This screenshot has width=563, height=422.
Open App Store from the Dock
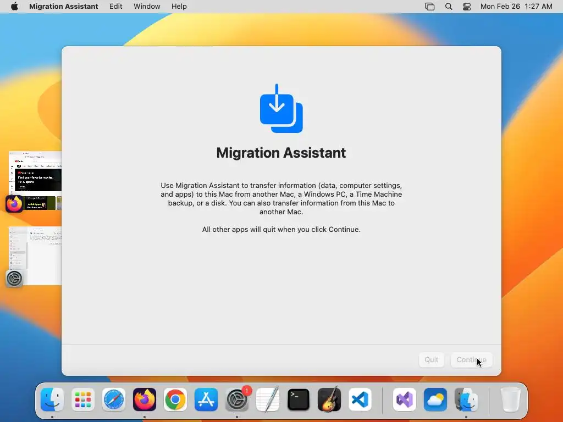206,399
